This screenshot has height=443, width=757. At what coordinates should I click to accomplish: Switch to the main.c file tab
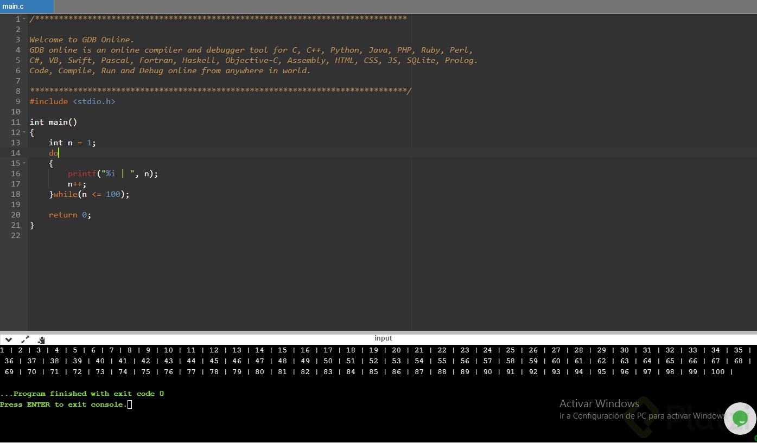[27, 7]
